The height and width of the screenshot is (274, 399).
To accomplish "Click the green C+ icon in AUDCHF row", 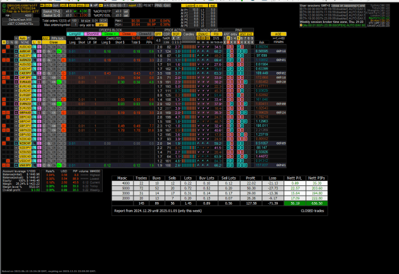I will pyautogui.click(x=59, y=52).
